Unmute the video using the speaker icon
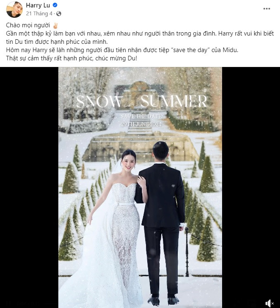 point(269,303)
